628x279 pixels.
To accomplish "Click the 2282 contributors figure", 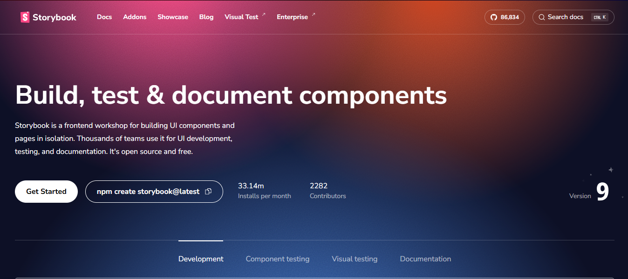I will pos(319,186).
